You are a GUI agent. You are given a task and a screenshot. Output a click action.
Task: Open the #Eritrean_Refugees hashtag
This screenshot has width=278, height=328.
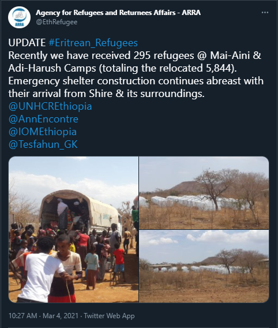coord(93,43)
